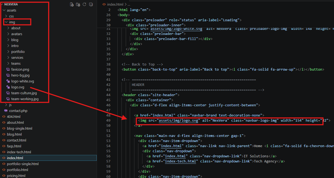This screenshot has height=178, width=334.
Task: Click 'back-to-top' class on line 40
Action: 164,69
